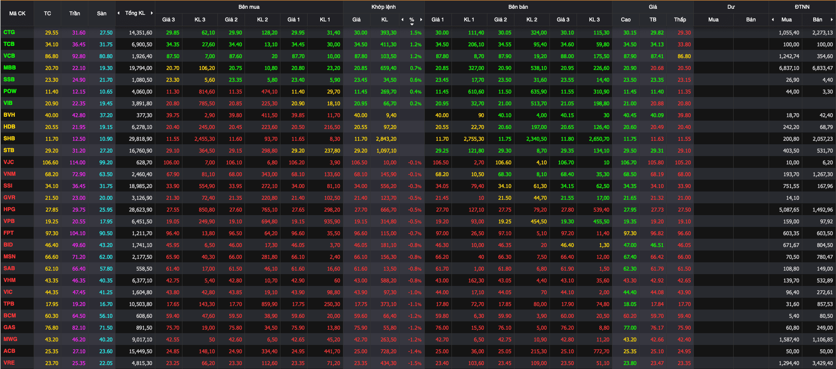Click the right arrow beside the % column
Screen dimensions: 836x369
[421, 20]
